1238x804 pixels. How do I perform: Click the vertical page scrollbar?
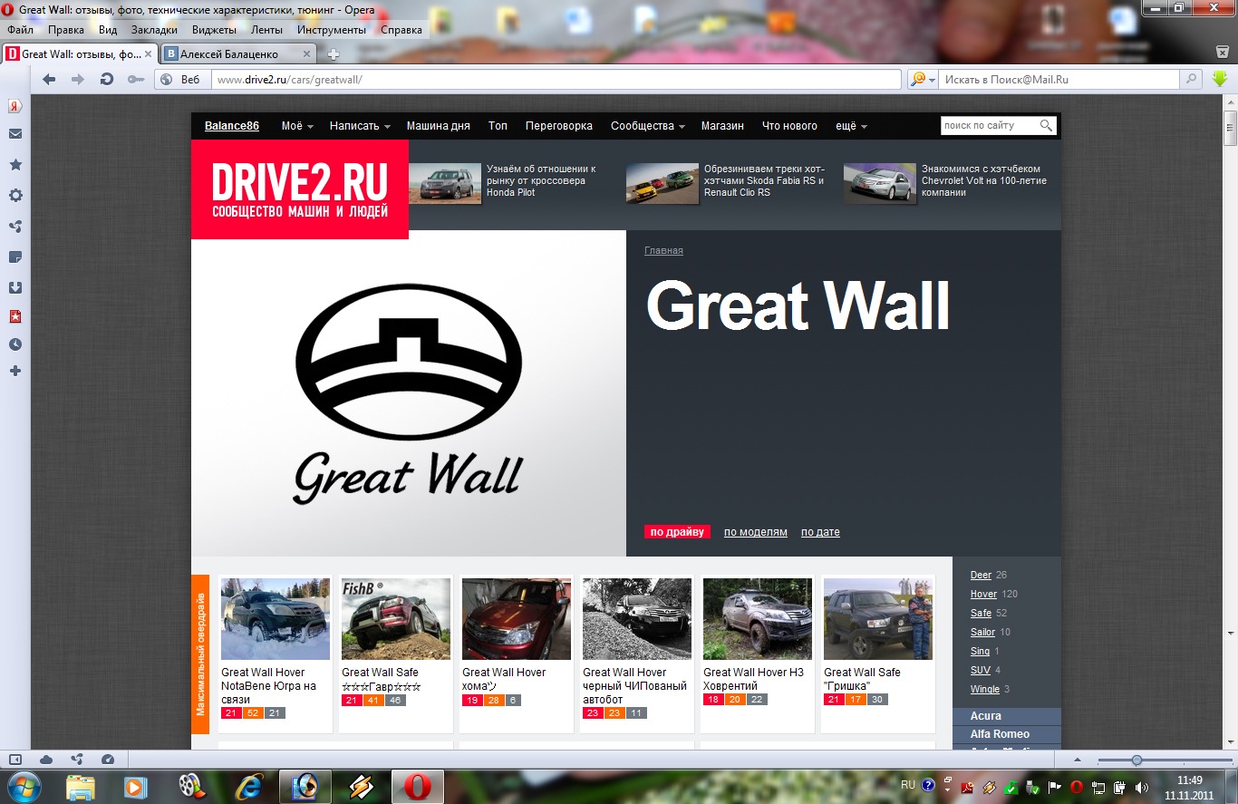coord(1230,130)
